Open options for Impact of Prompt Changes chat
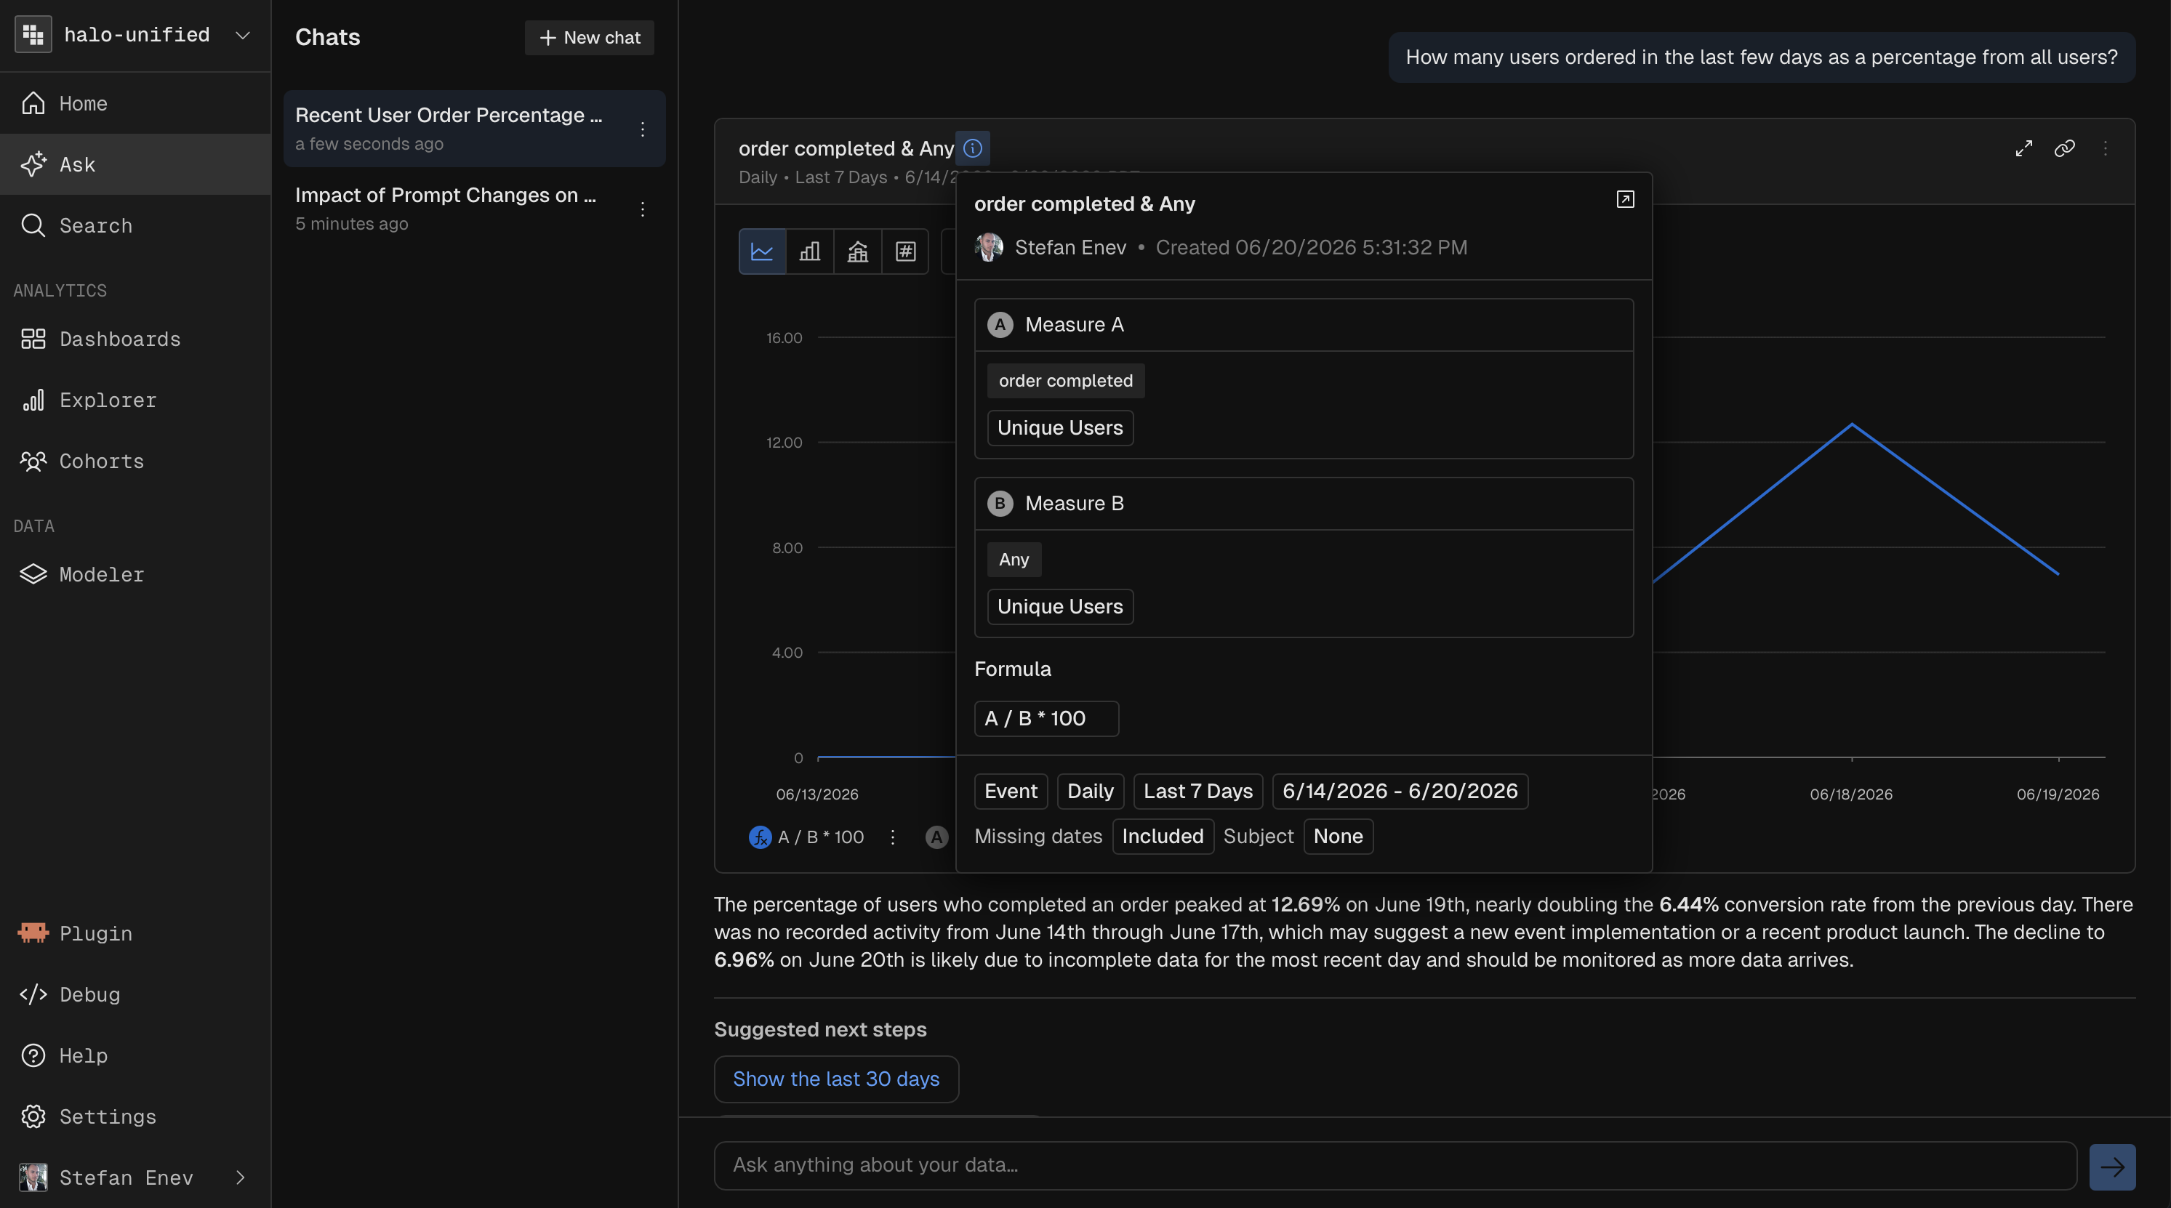 pyautogui.click(x=643, y=209)
